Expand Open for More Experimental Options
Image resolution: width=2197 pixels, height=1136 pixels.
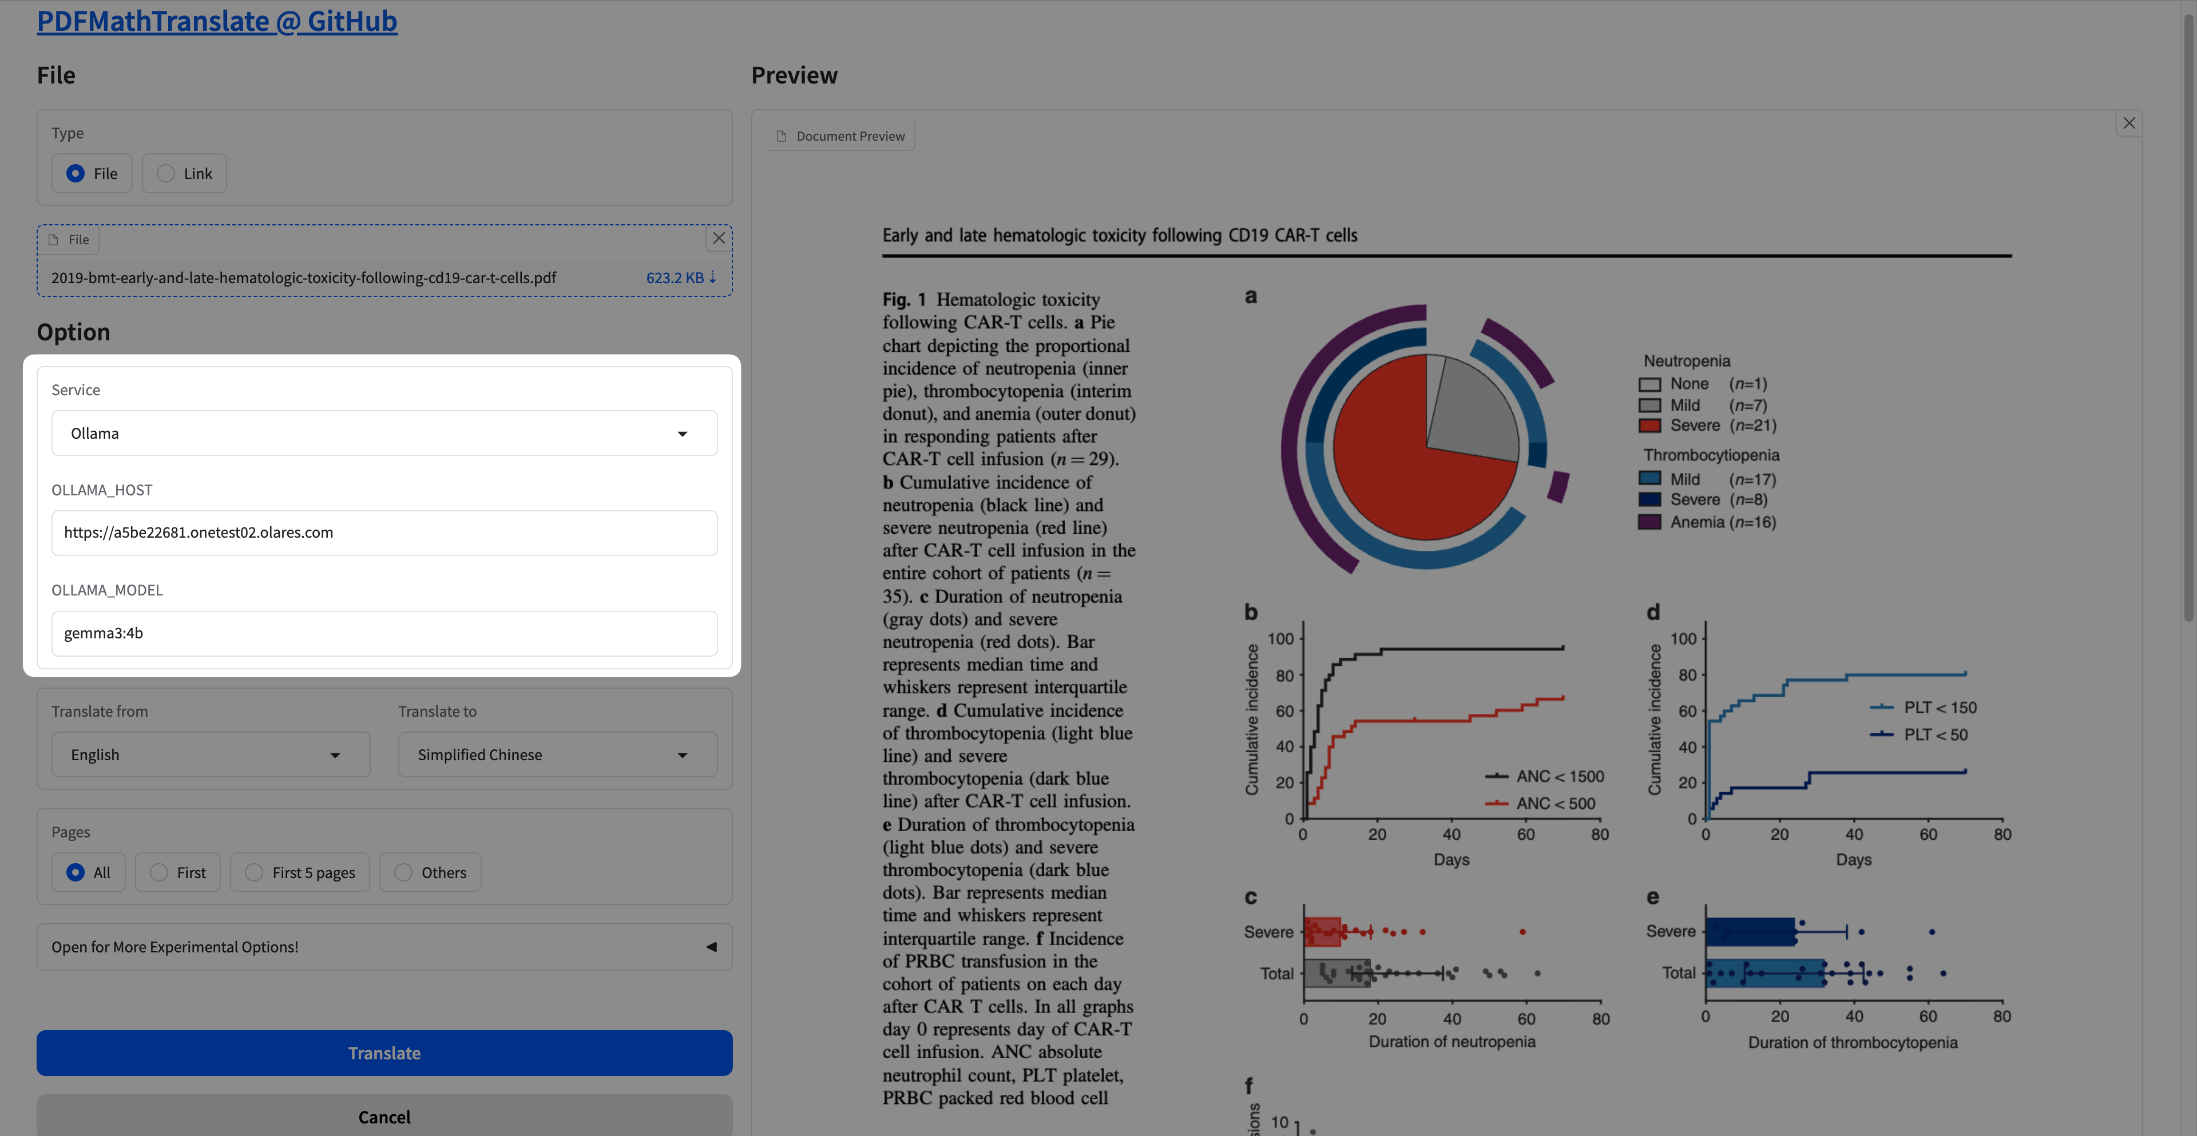384,947
